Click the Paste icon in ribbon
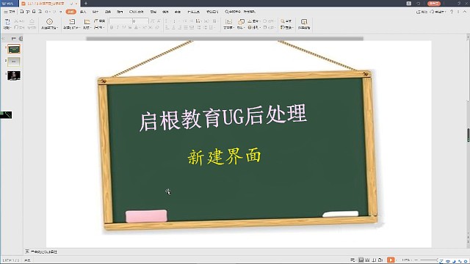 (x=7, y=21)
